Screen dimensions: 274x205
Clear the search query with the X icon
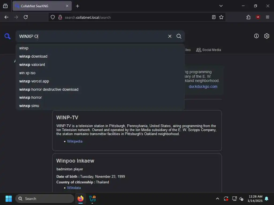[170, 36]
